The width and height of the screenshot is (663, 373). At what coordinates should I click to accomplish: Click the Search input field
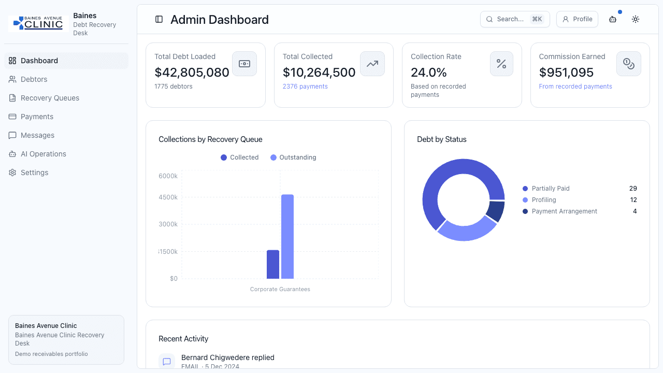tap(508, 19)
